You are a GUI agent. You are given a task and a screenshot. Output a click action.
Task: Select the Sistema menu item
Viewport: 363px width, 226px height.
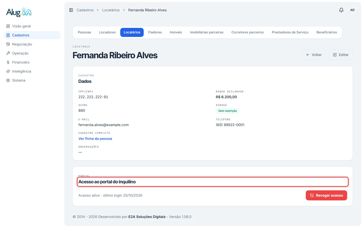(x=32, y=80)
